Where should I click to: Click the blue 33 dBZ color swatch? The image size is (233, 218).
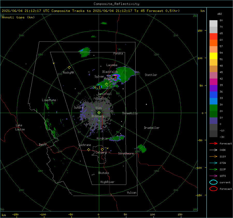click(x=213, y=95)
